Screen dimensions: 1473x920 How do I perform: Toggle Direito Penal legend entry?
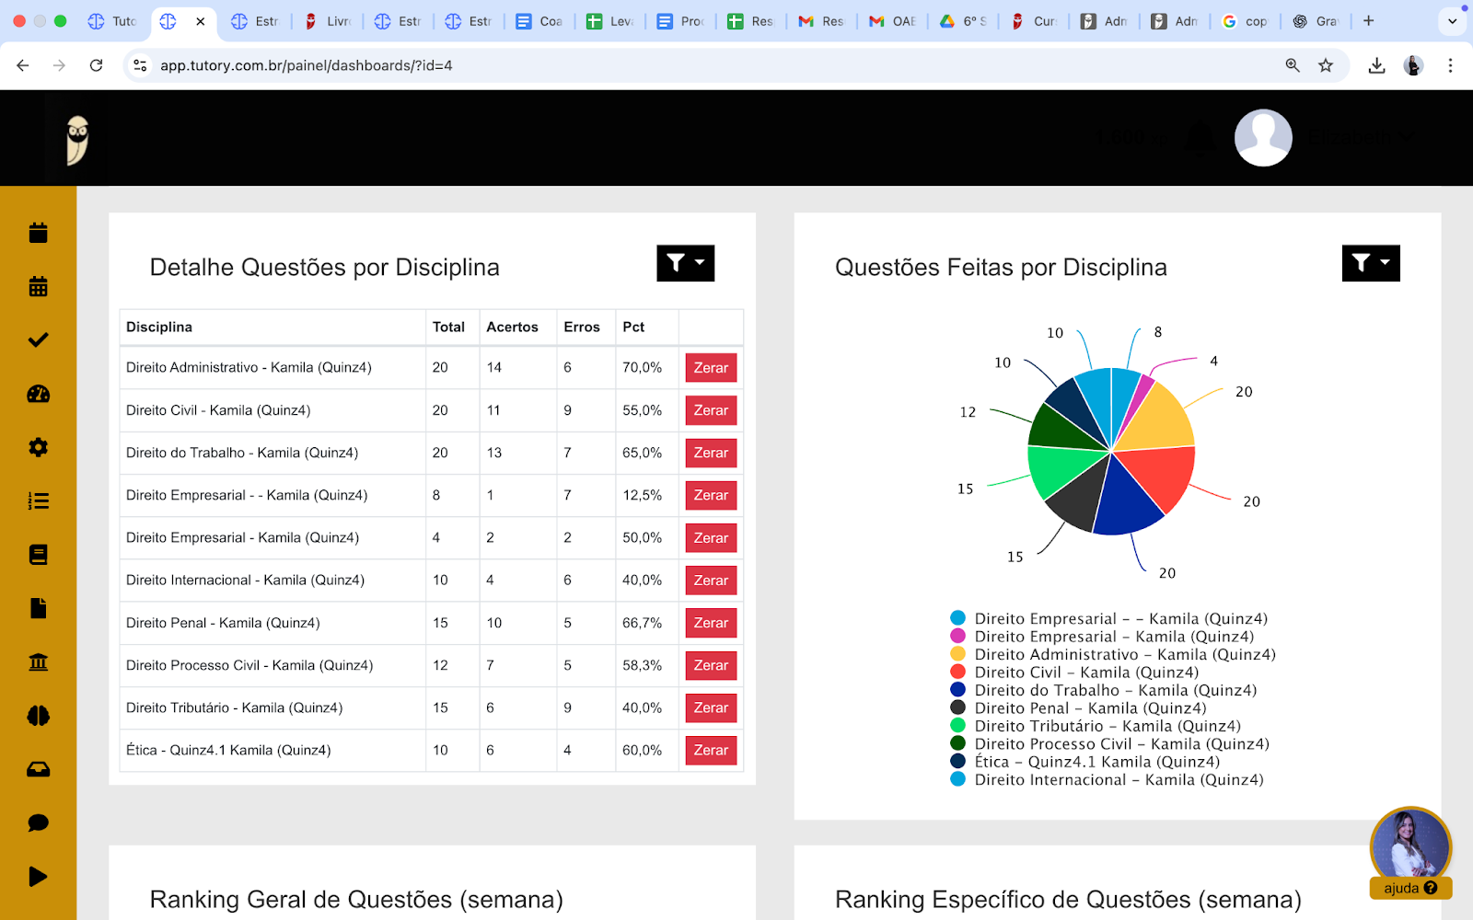(1078, 707)
